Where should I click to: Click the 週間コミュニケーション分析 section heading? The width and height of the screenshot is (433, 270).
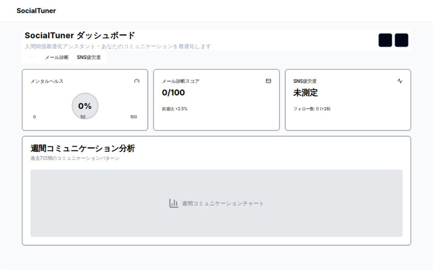(83, 149)
